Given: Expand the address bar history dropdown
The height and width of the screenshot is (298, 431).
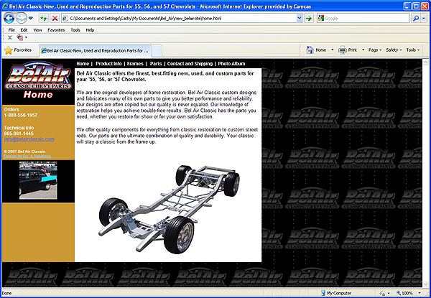Looking at the screenshot, I should [x=300, y=19].
